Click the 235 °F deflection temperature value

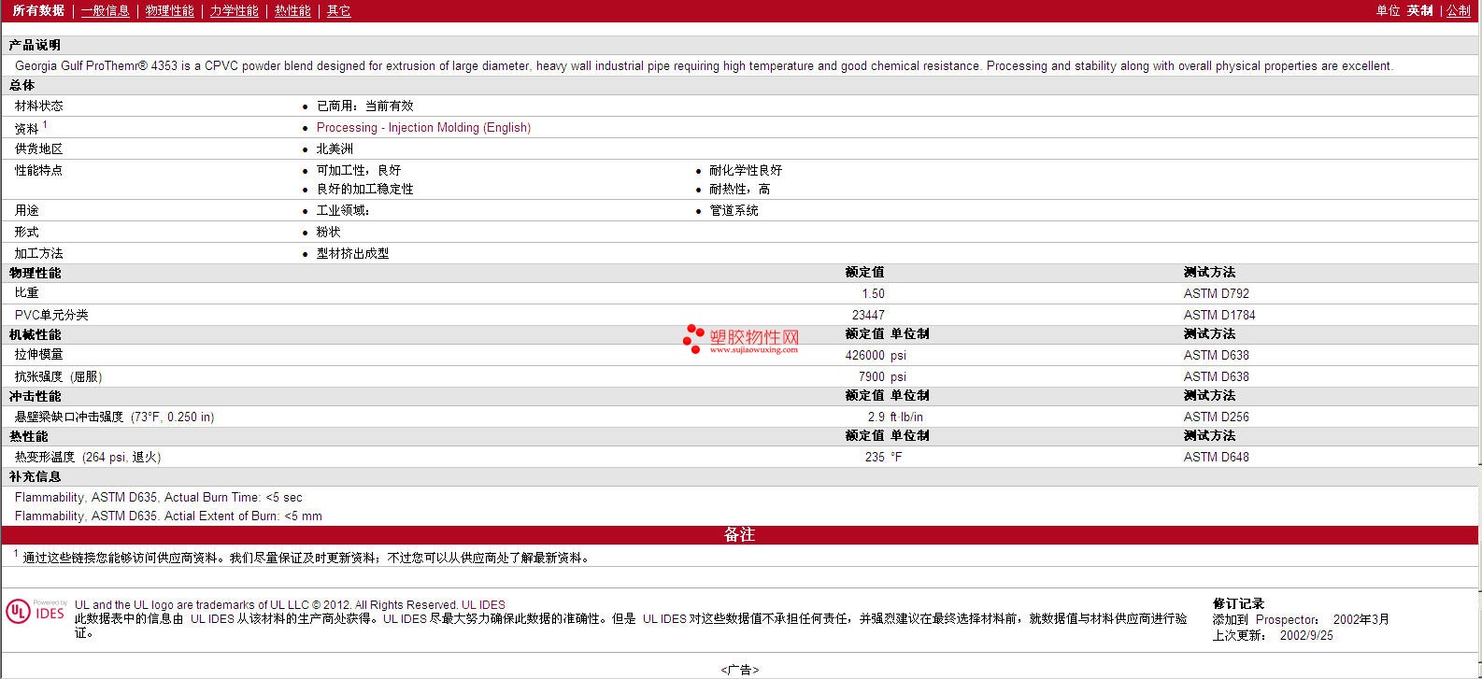pyautogui.click(x=884, y=458)
